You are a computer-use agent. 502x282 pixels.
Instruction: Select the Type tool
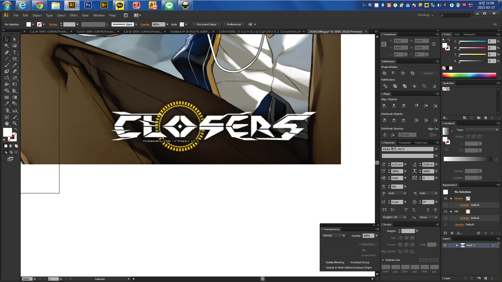[15, 52]
